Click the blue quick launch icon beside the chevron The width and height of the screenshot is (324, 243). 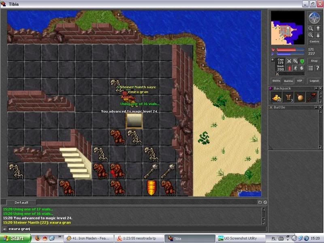point(52,238)
